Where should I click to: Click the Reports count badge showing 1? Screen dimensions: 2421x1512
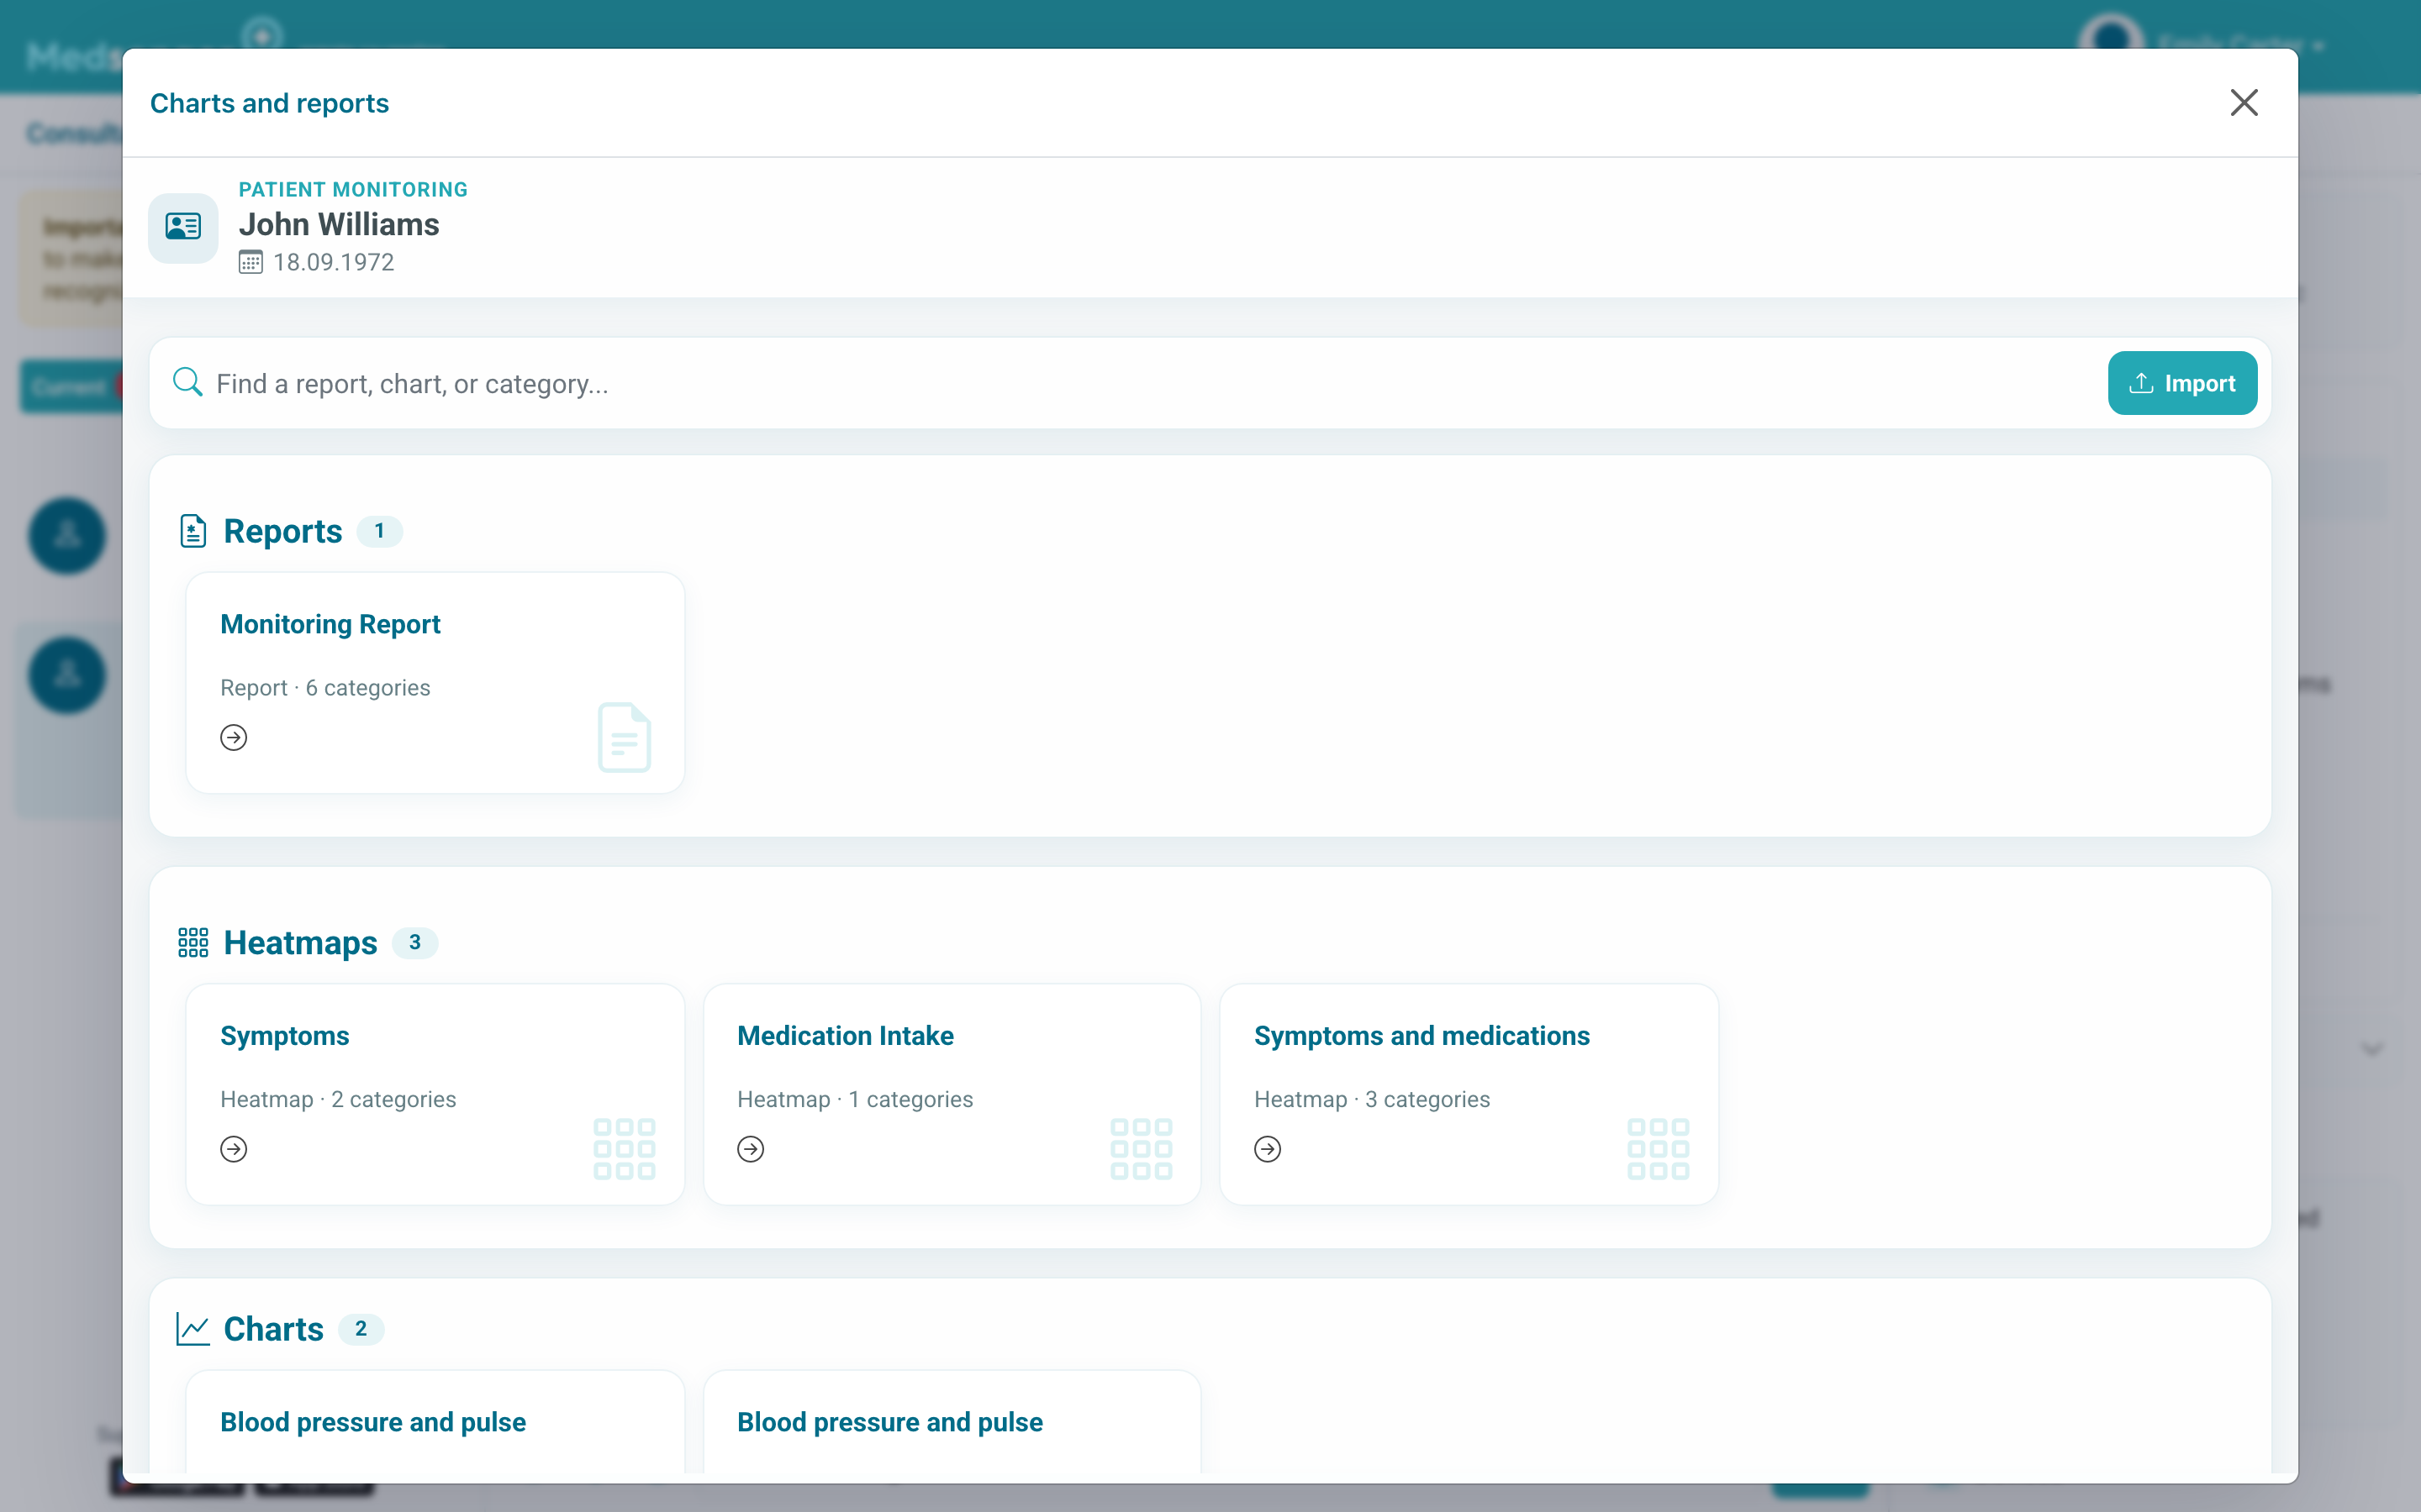[x=380, y=531]
